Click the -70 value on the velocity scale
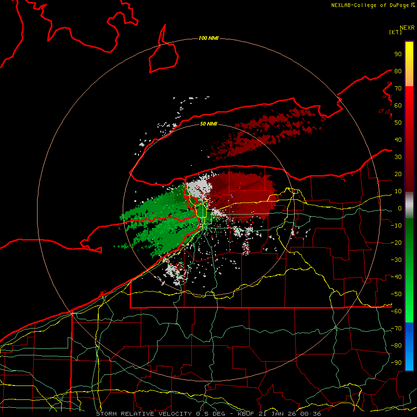Viewport: 417px width, 417px height. click(x=396, y=329)
